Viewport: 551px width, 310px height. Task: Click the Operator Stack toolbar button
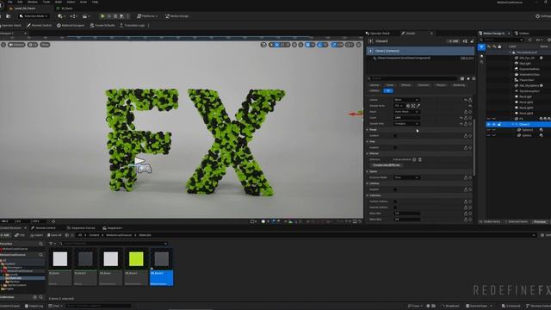click(x=11, y=25)
